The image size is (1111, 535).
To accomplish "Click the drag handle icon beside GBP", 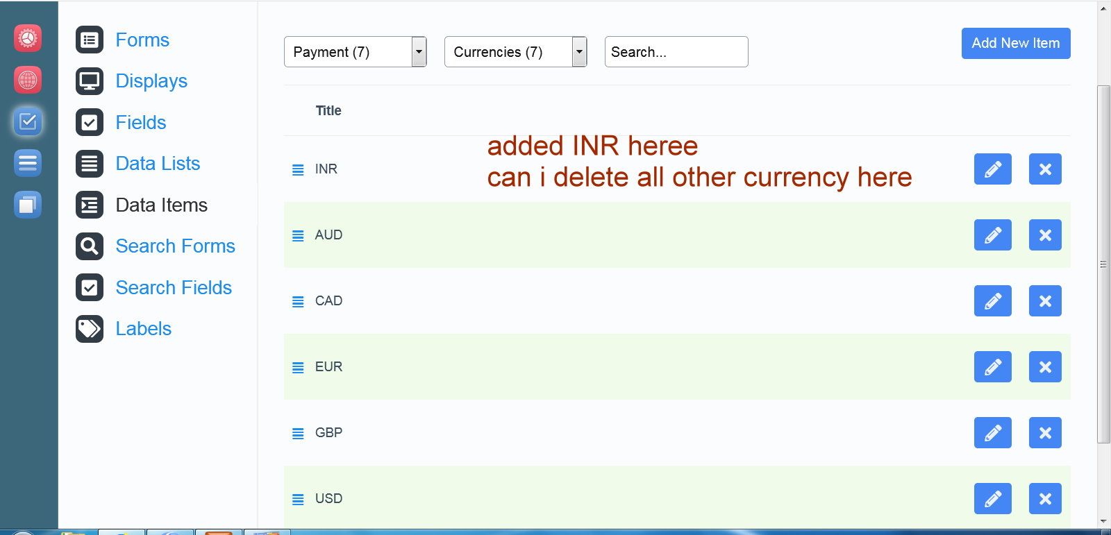I will (x=298, y=434).
